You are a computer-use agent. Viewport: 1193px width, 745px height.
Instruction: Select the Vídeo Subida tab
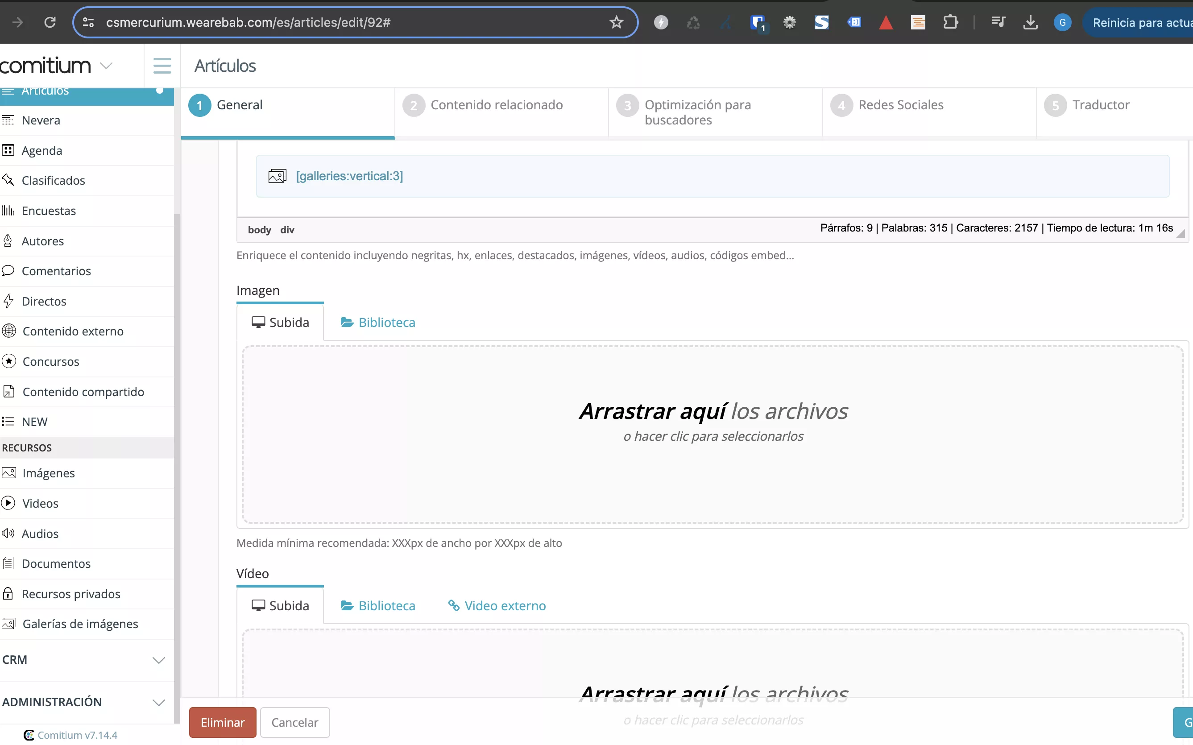click(x=280, y=605)
